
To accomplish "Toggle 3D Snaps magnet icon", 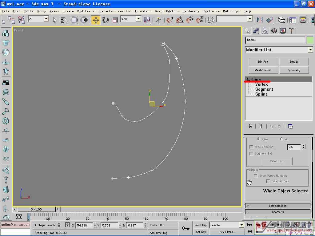I will click(x=169, y=20).
